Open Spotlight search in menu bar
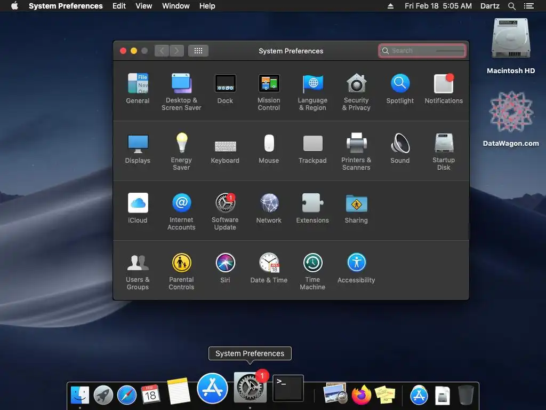 click(511, 6)
